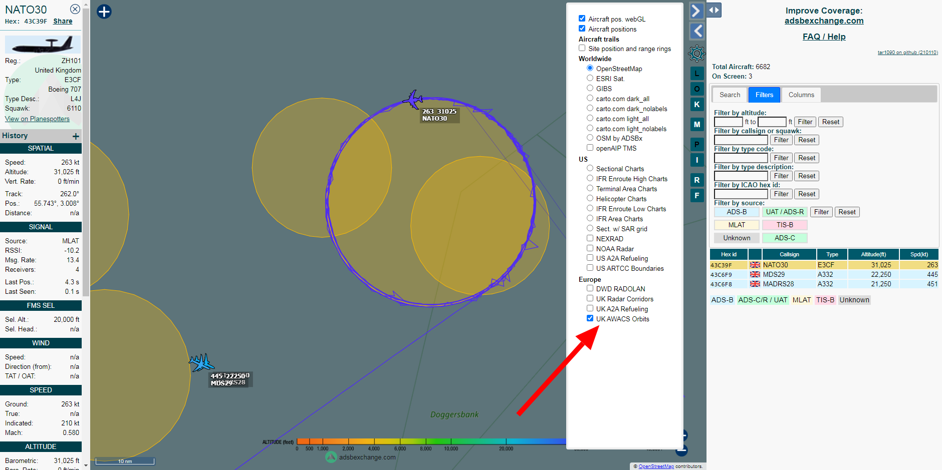Select the NATO30 aircraft icon on map

click(413, 99)
